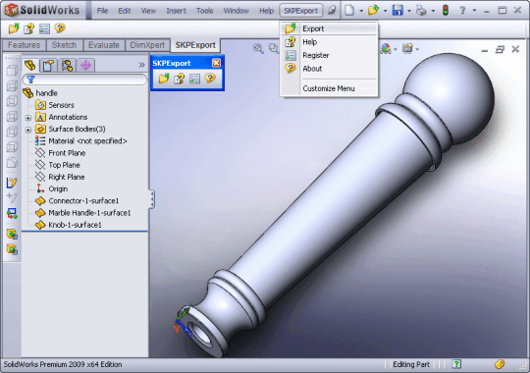Expand the manager tabs chevron
Image resolution: width=530 pixels, height=373 pixels.
coord(141,65)
